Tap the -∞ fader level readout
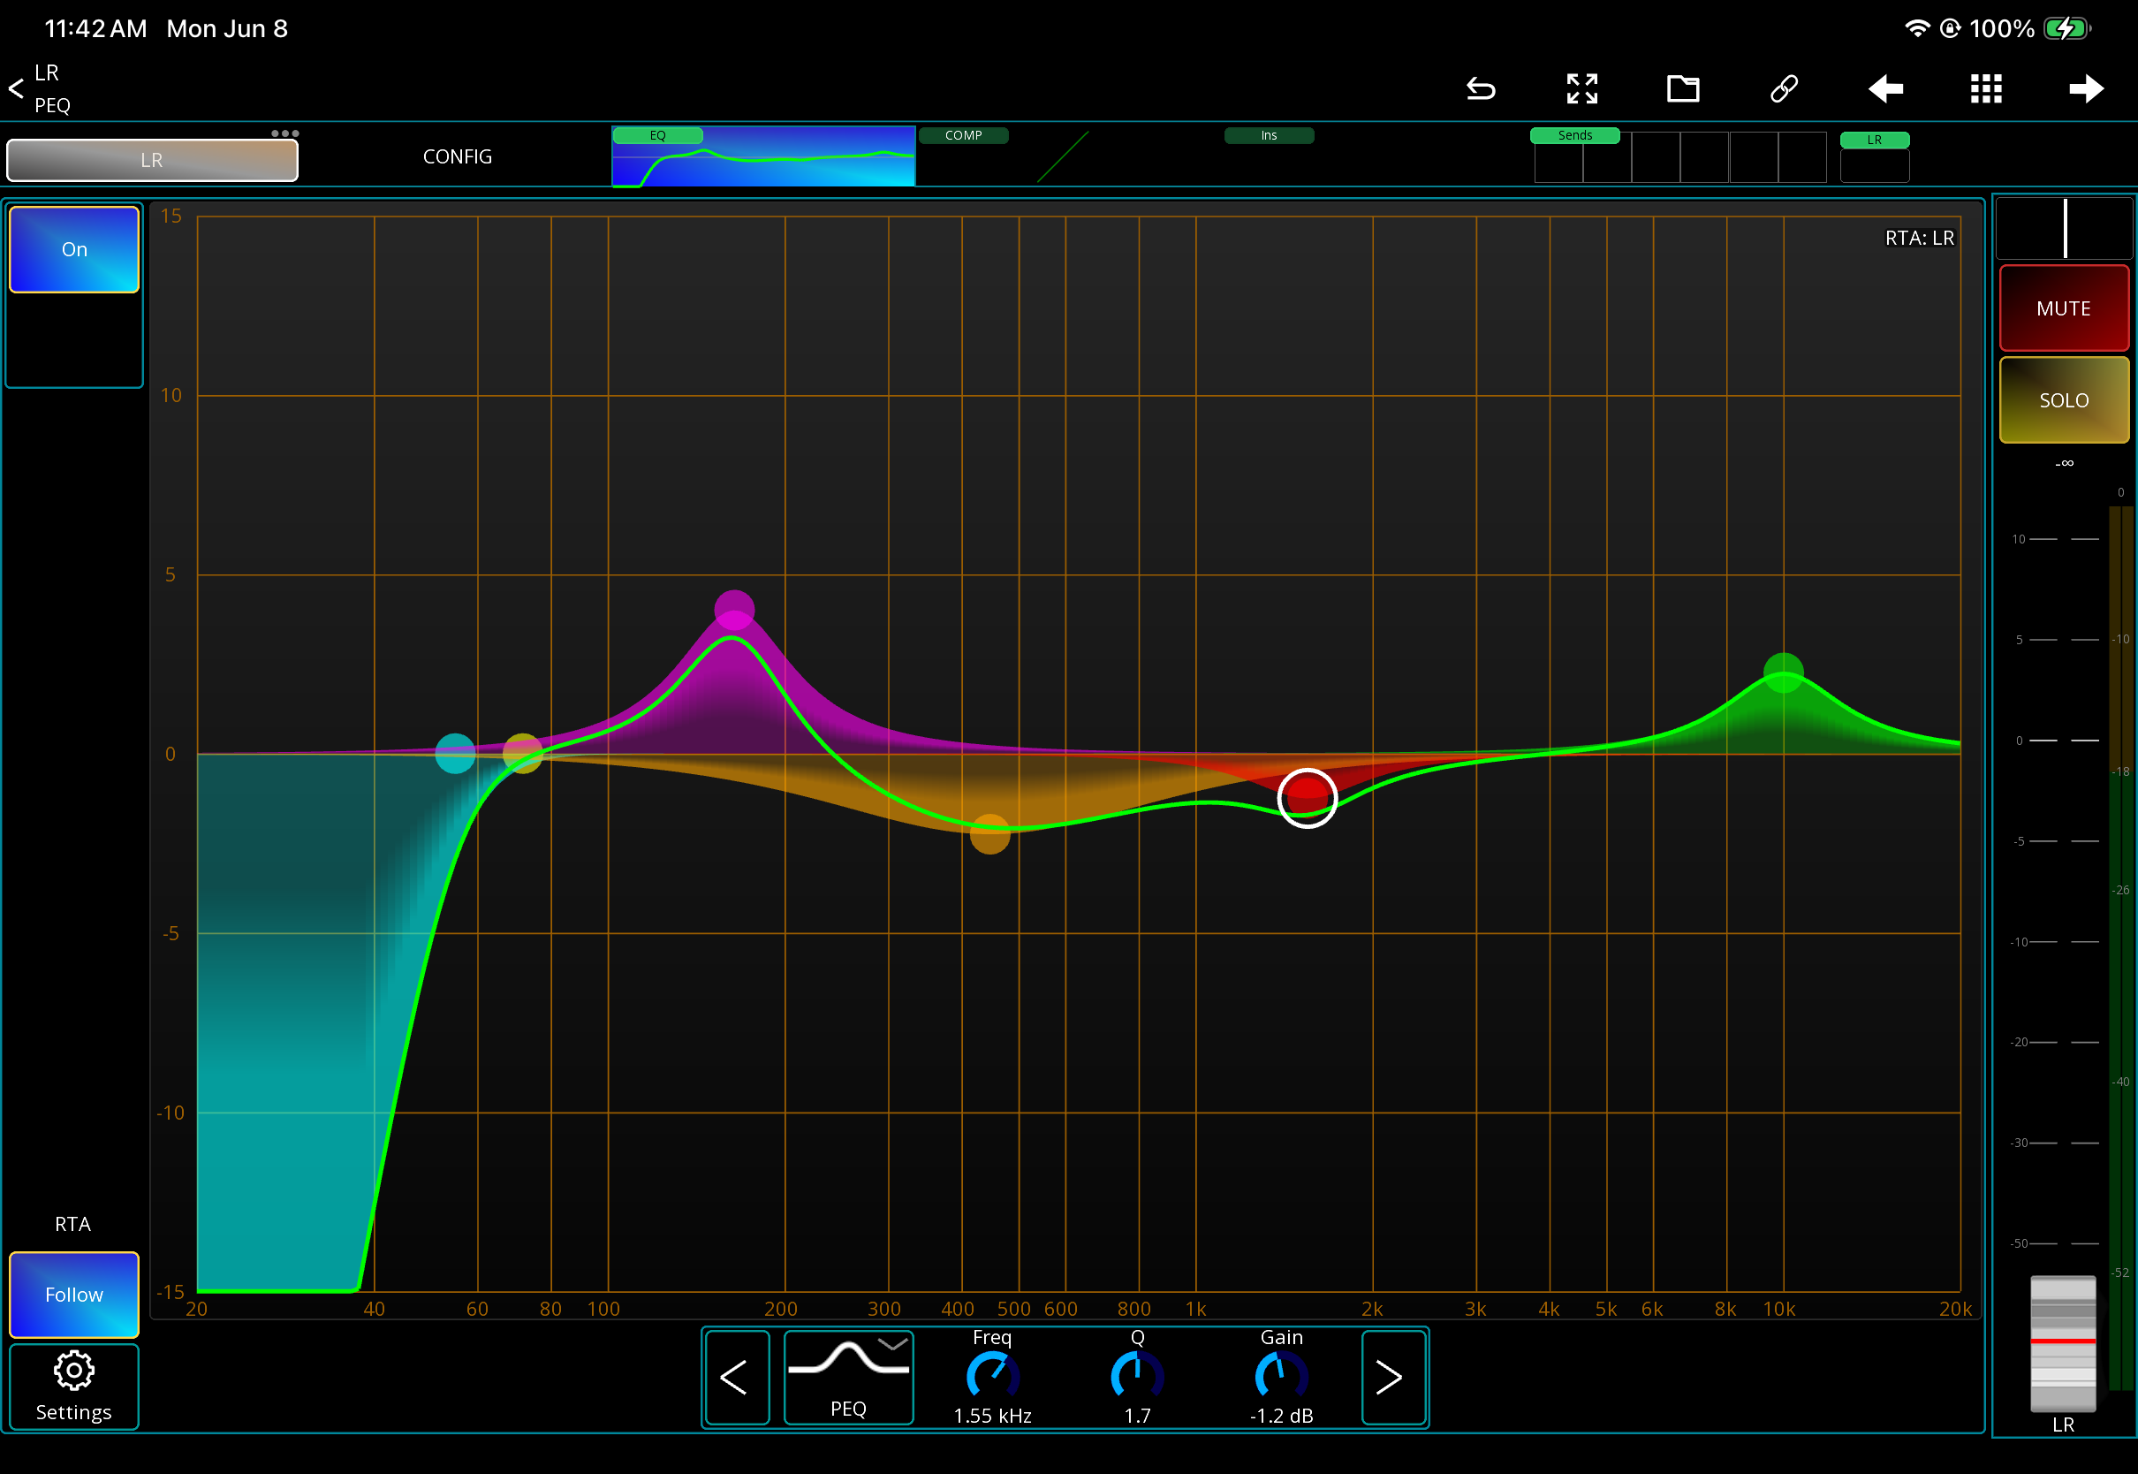This screenshot has height=1474, width=2138. tap(2064, 463)
